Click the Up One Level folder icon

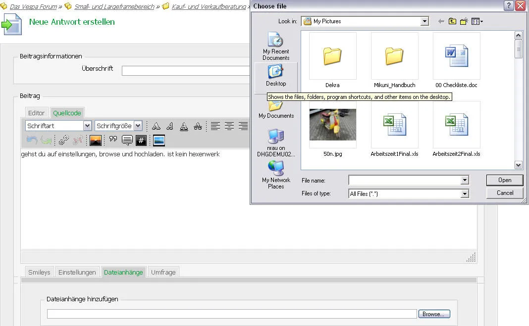pos(452,21)
